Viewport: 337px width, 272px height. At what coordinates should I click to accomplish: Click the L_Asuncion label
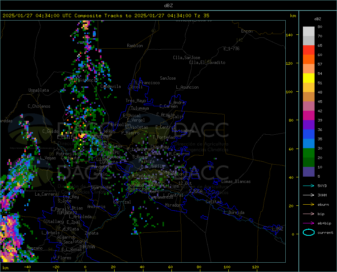187,87
